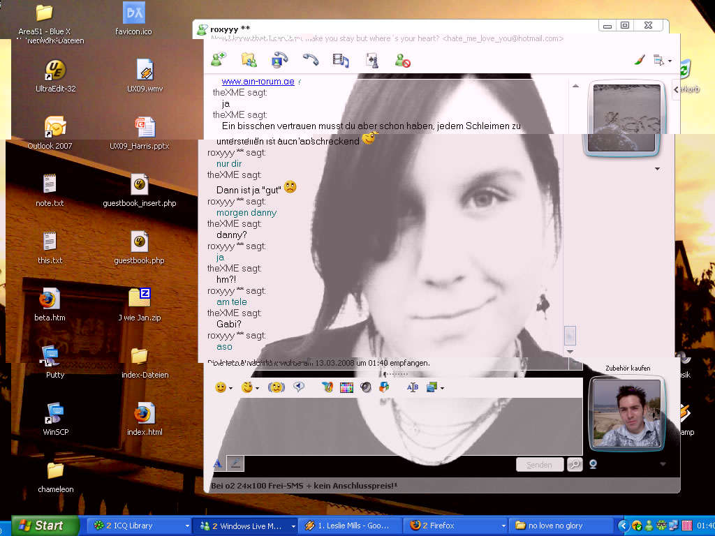This screenshot has width=715, height=536.
Task: Click the invite contact icon in toolbar
Action: click(x=219, y=60)
